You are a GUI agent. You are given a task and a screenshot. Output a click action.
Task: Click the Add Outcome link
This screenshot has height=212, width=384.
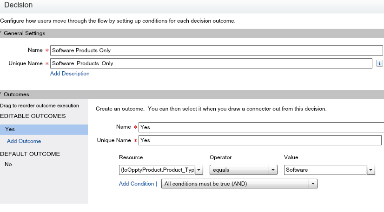[24, 141]
